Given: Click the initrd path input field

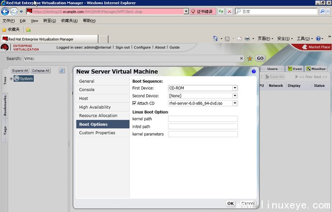Looking at the screenshot, I should point(203,127).
